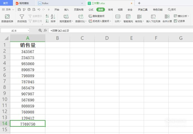The image size is (193, 134).
Task: Select the 数据 ribbon tab
Action: point(101,9)
